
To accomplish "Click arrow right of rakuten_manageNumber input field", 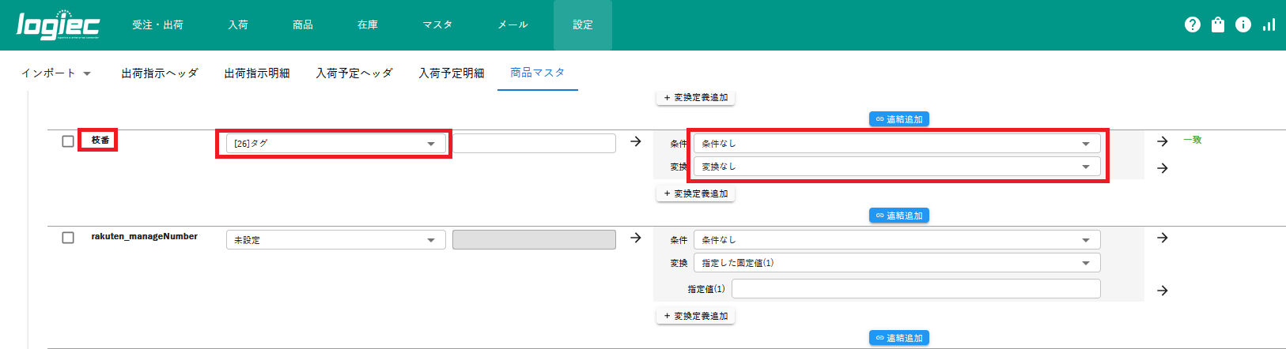I will click(x=635, y=238).
